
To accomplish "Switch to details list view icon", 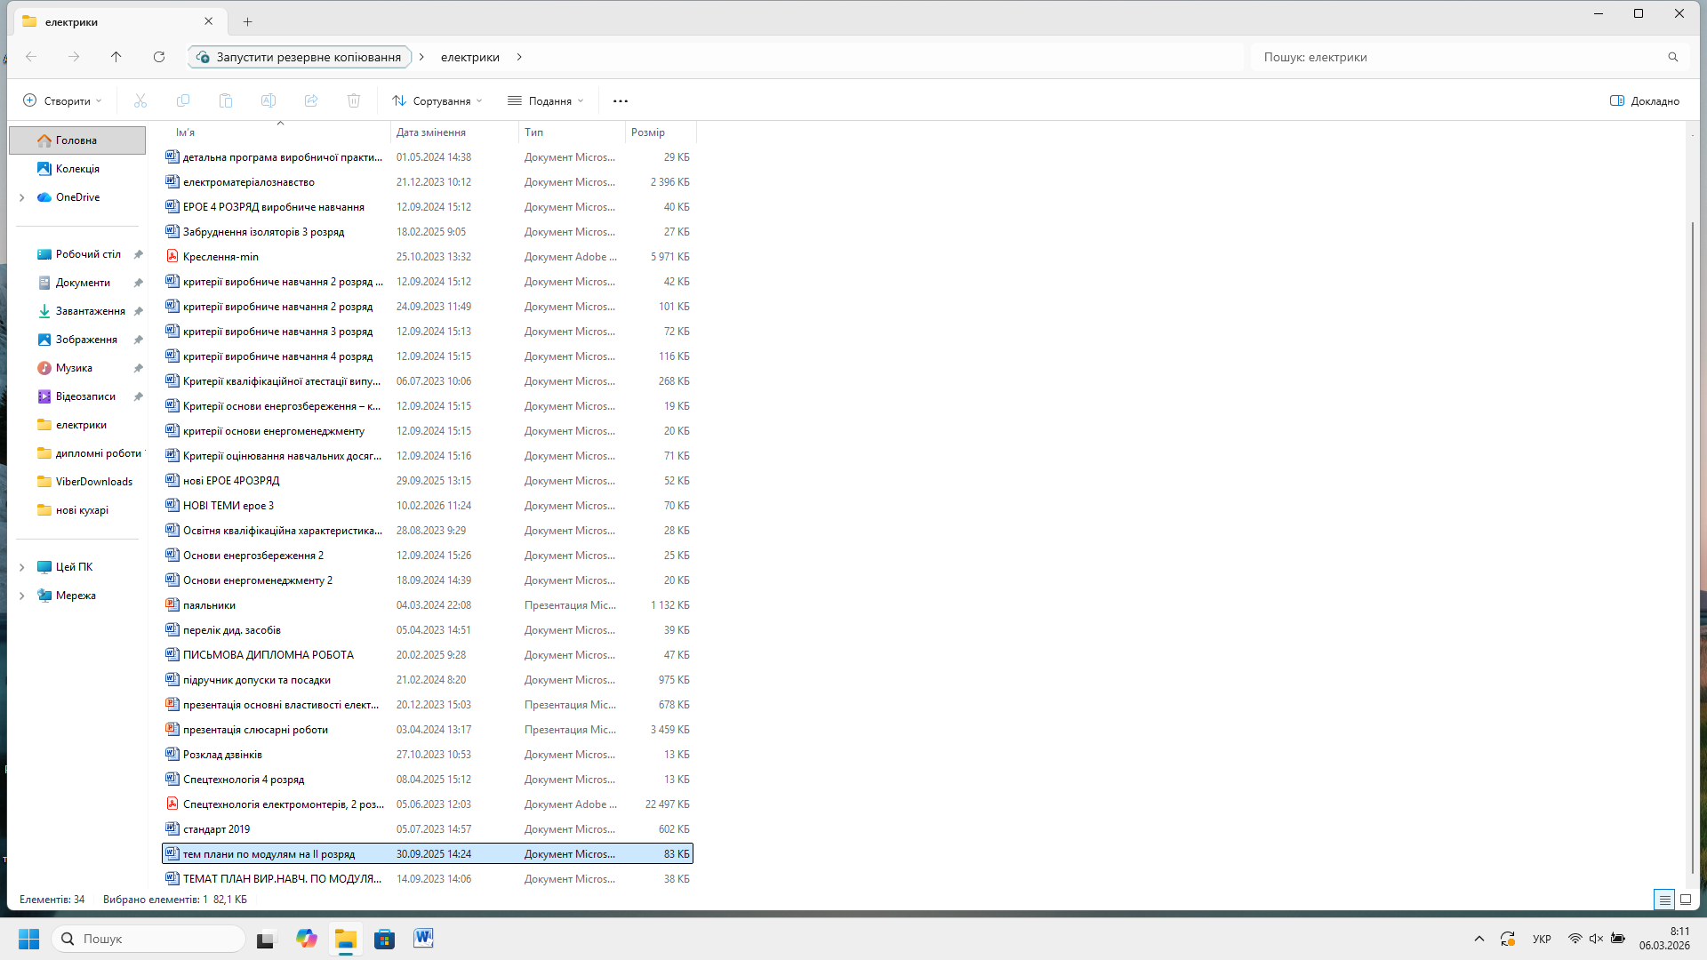I will 1664,900.
